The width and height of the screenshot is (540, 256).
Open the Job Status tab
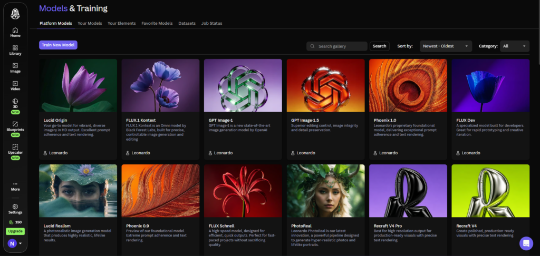point(212,23)
